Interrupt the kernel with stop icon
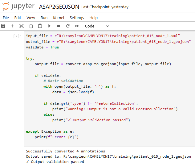This screenshot has height=166, width=195. pyautogui.click(x=59, y=26)
